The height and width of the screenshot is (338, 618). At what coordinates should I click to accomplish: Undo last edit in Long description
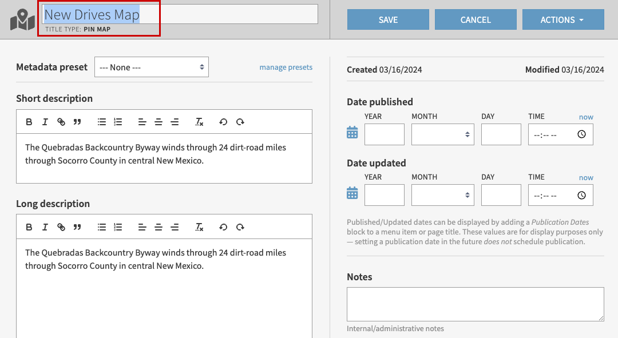(223, 227)
